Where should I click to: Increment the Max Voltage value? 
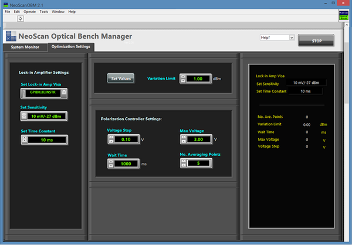point(184,137)
